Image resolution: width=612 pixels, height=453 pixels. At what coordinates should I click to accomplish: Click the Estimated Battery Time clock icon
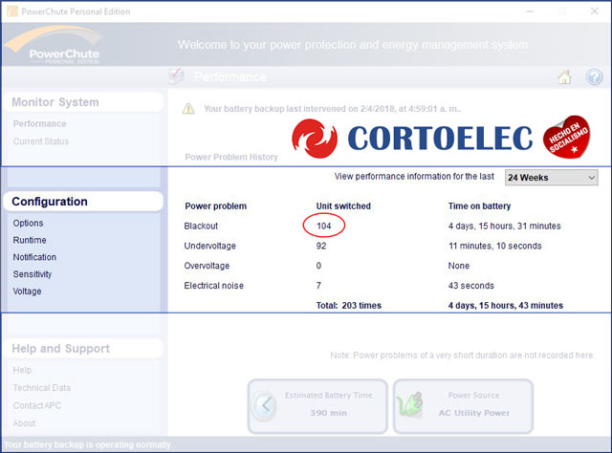point(265,405)
